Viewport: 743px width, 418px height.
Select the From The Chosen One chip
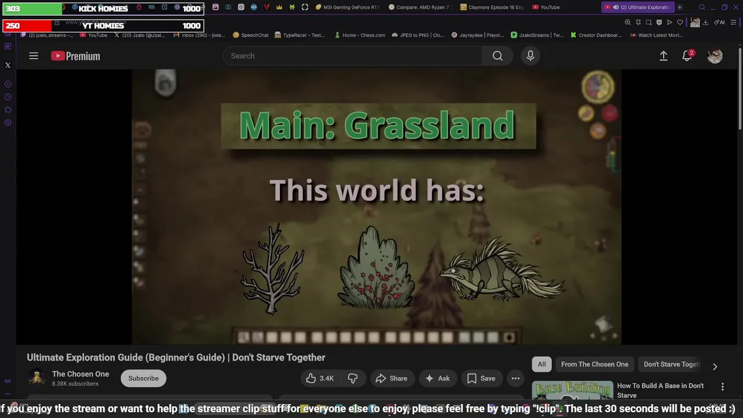(594, 365)
